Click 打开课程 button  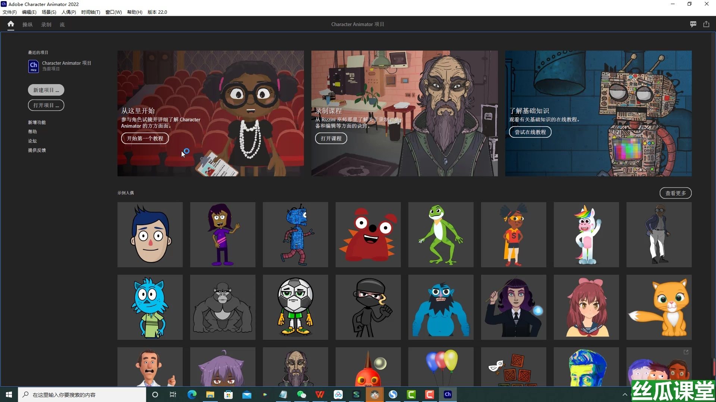(x=331, y=138)
